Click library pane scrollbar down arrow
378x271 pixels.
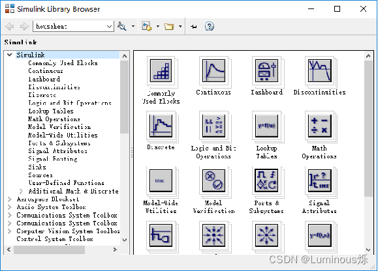click(x=368, y=250)
